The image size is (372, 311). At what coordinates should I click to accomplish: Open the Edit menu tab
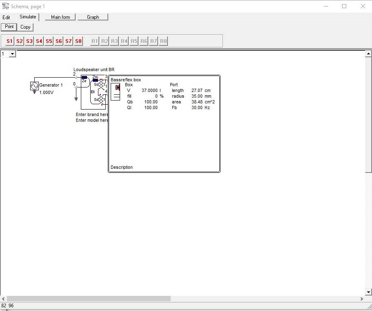coord(7,18)
